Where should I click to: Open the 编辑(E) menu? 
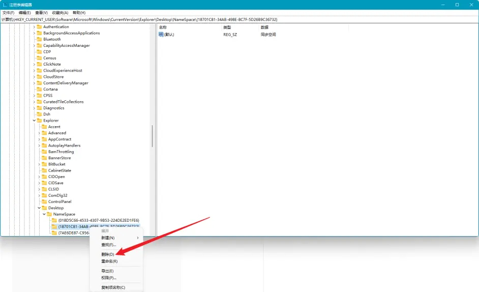[x=25, y=13]
